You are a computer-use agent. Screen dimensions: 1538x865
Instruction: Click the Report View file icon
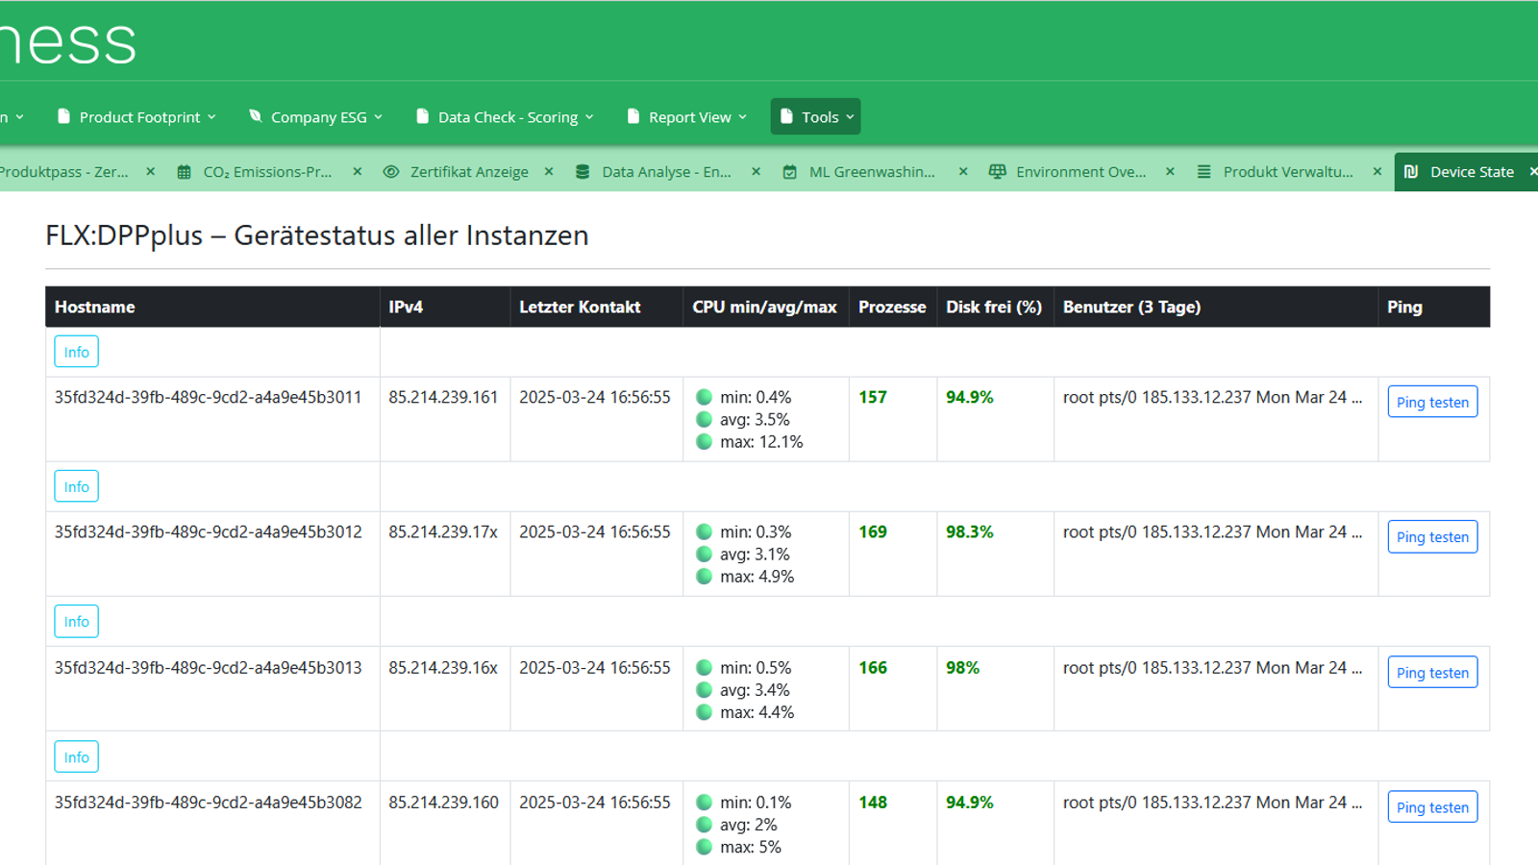point(633,116)
